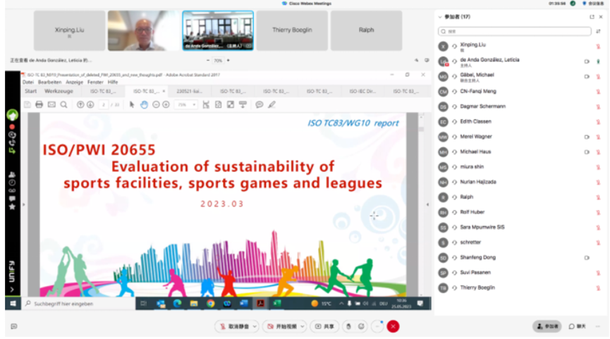Go to the previous page using up arrow
The width and height of the screenshot is (610, 339).
click(x=80, y=104)
